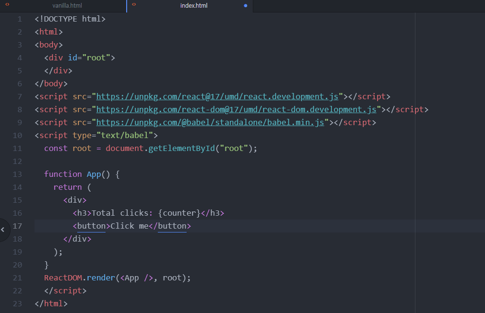Image resolution: width=485 pixels, height=313 pixels.
Task: Click the closing </body> tag
Action: [x=51, y=84]
